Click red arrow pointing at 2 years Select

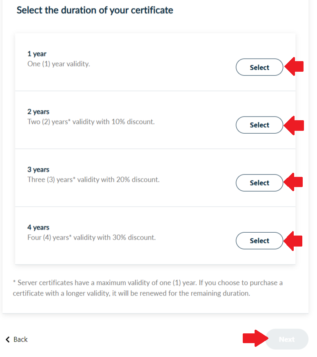point(294,124)
